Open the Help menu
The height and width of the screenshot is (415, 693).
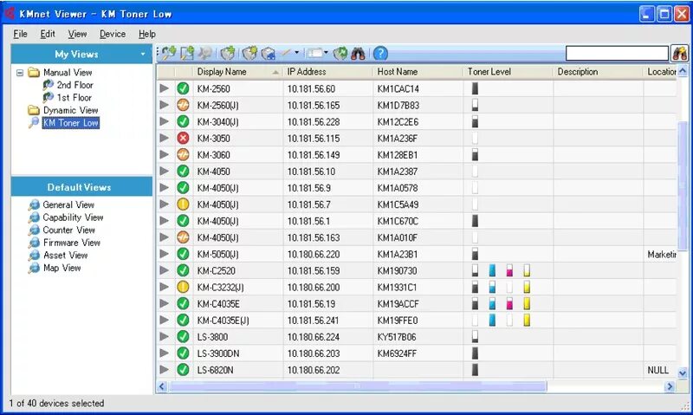point(147,34)
